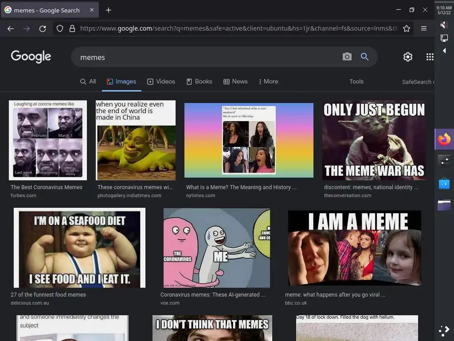Open the Shrek made in China meme thumbnail

(136, 140)
